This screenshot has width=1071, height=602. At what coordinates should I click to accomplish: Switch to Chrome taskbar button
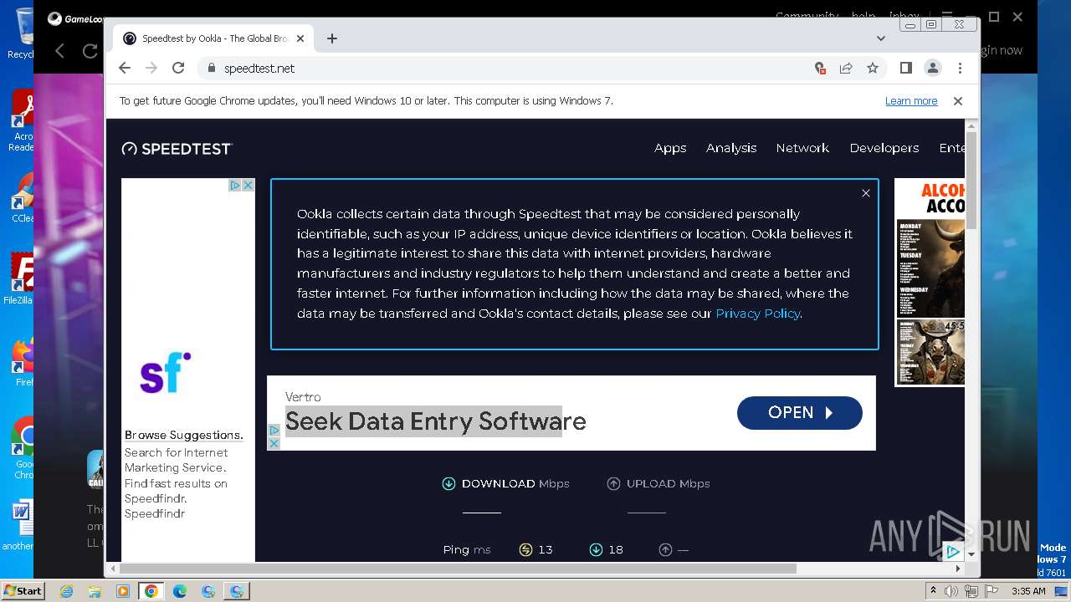151,591
